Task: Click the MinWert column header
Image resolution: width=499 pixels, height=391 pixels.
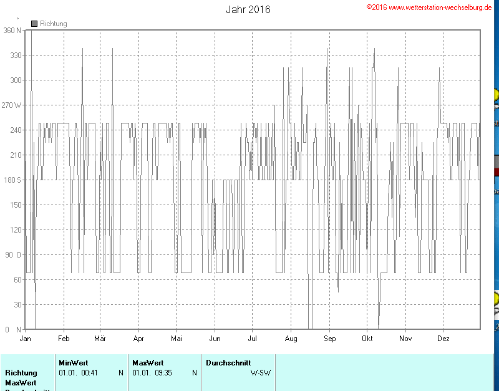Action: click(x=74, y=363)
